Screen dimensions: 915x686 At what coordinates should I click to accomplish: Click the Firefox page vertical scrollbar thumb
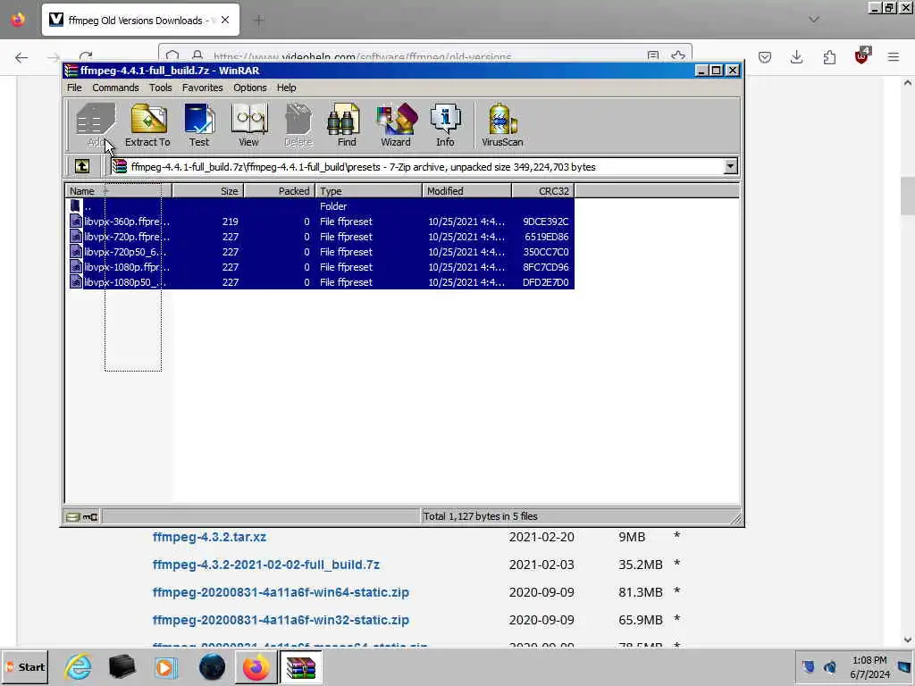[x=908, y=196]
